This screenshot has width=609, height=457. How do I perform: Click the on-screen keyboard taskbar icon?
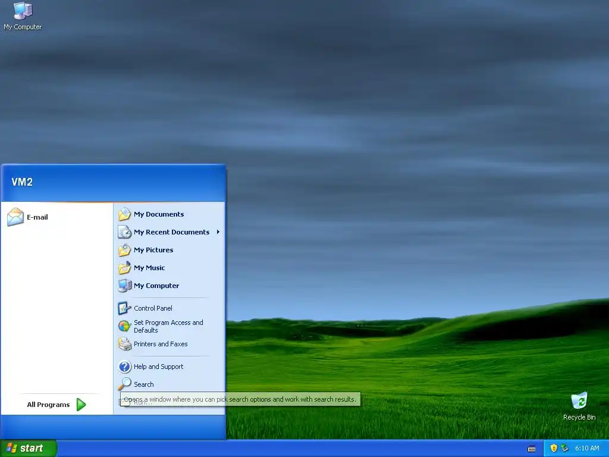click(x=532, y=449)
